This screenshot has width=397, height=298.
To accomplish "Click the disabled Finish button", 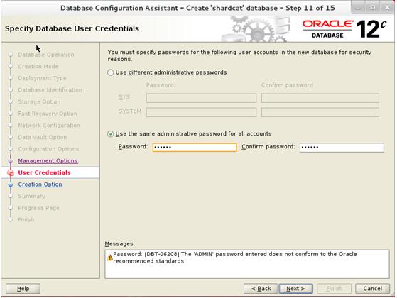I will pyautogui.click(x=335, y=289).
